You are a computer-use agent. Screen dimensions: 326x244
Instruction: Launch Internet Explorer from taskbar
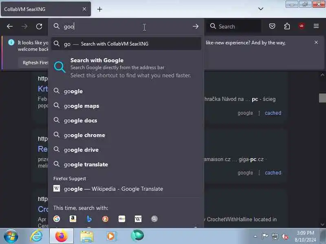click(x=36, y=236)
